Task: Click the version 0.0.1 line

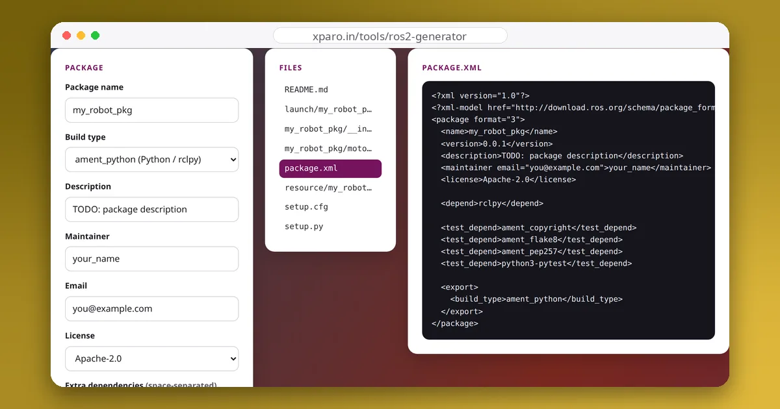Action: pyautogui.click(x=497, y=143)
